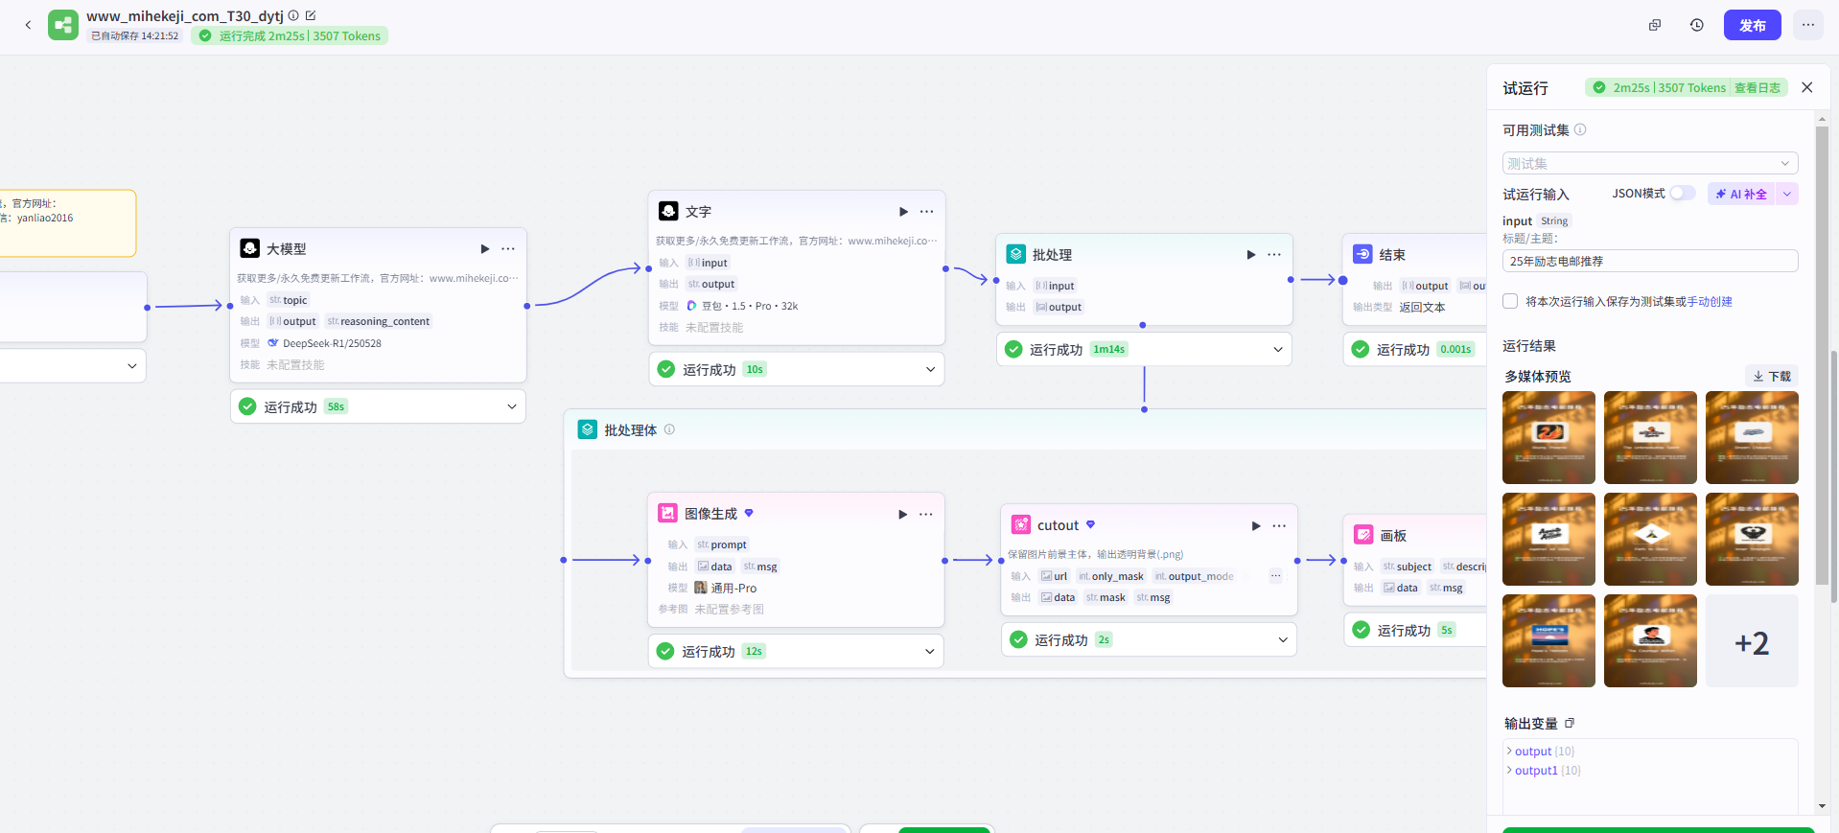Open the 查看日志 log link

click(1757, 88)
